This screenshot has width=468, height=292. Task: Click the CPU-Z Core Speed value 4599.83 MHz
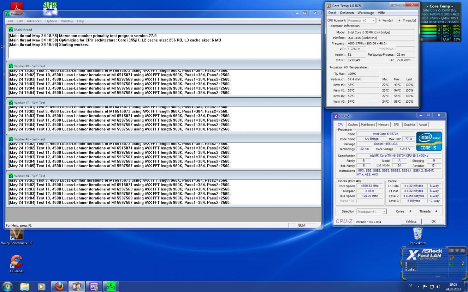369,186
